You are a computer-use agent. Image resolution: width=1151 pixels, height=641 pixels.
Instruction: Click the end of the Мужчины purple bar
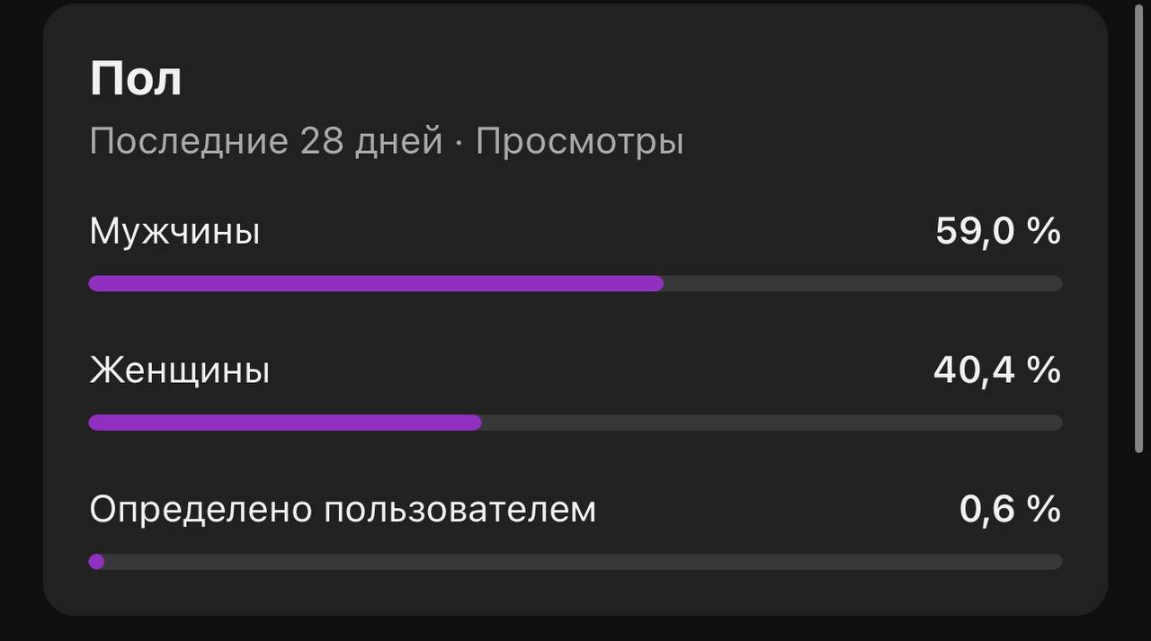pos(658,284)
